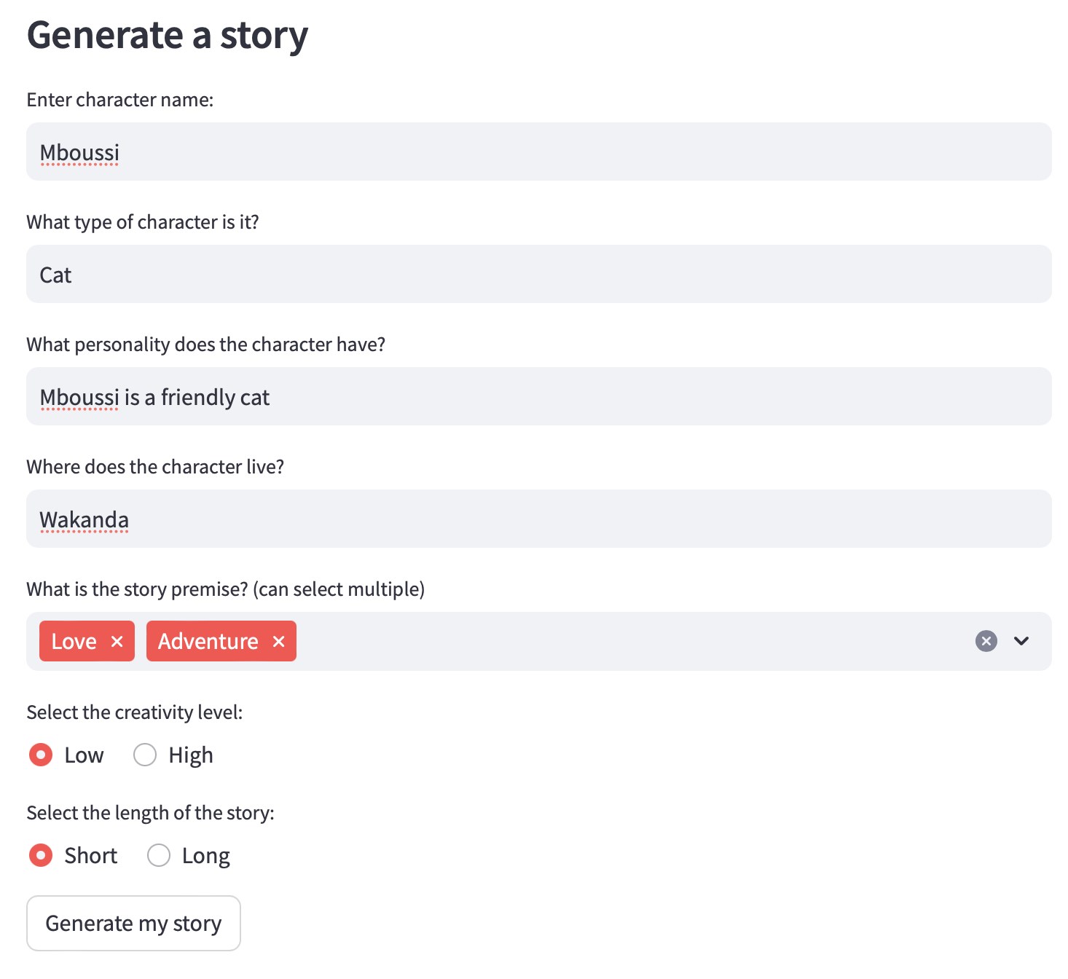Click the character type field containing Cat
The width and height of the screenshot is (1068, 979).
(538, 275)
